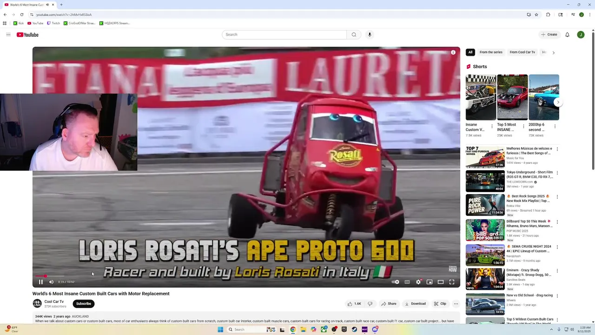Show the video info card icon
This screenshot has height=335, width=595.
click(453, 52)
